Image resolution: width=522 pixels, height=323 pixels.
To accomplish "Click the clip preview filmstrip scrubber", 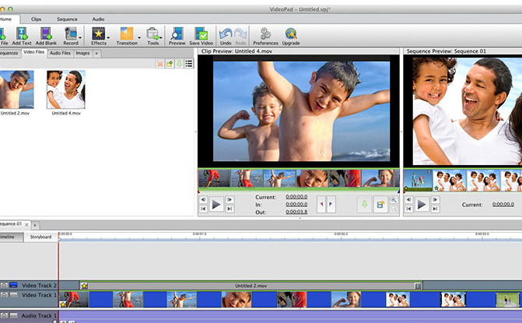I will coord(299,178).
